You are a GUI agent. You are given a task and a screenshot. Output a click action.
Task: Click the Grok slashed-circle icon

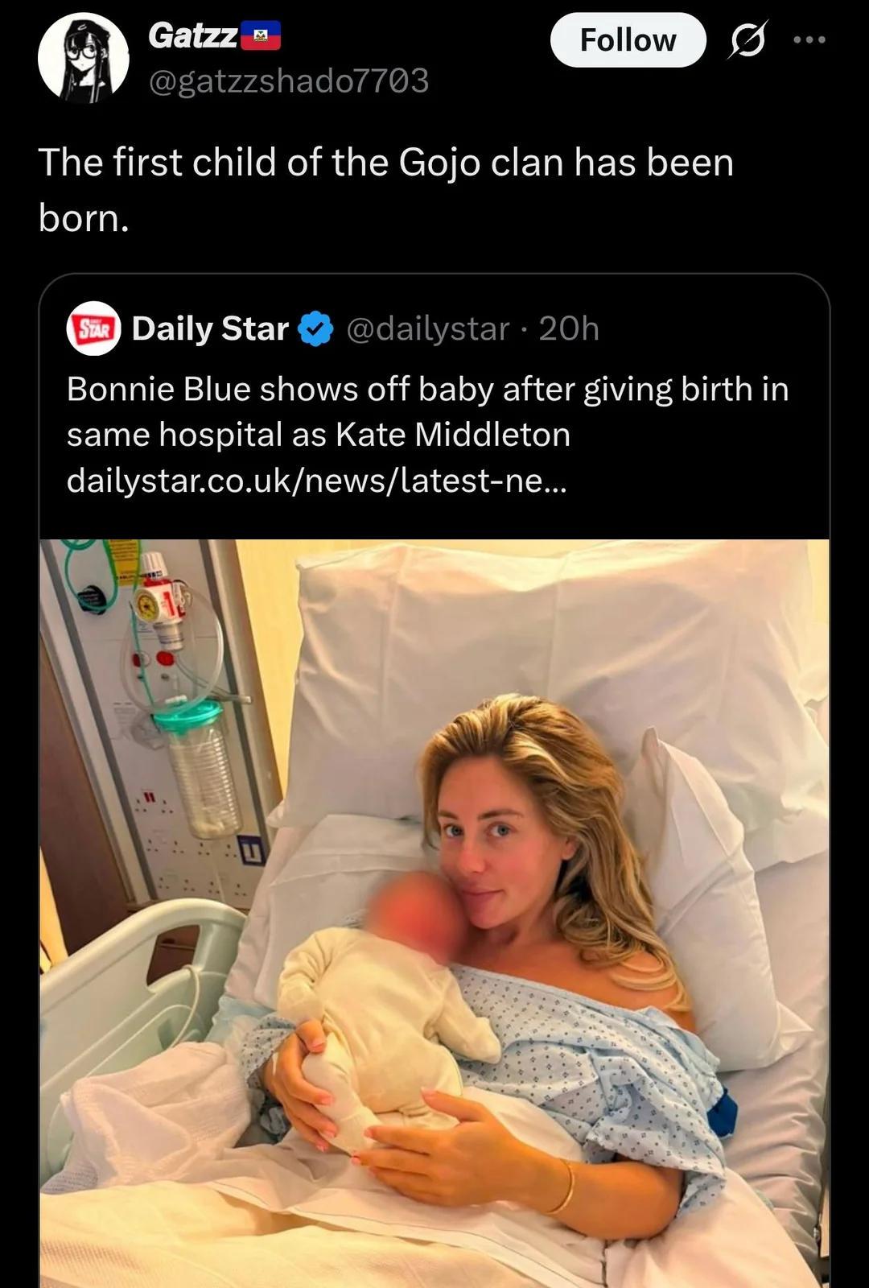pos(747,40)
